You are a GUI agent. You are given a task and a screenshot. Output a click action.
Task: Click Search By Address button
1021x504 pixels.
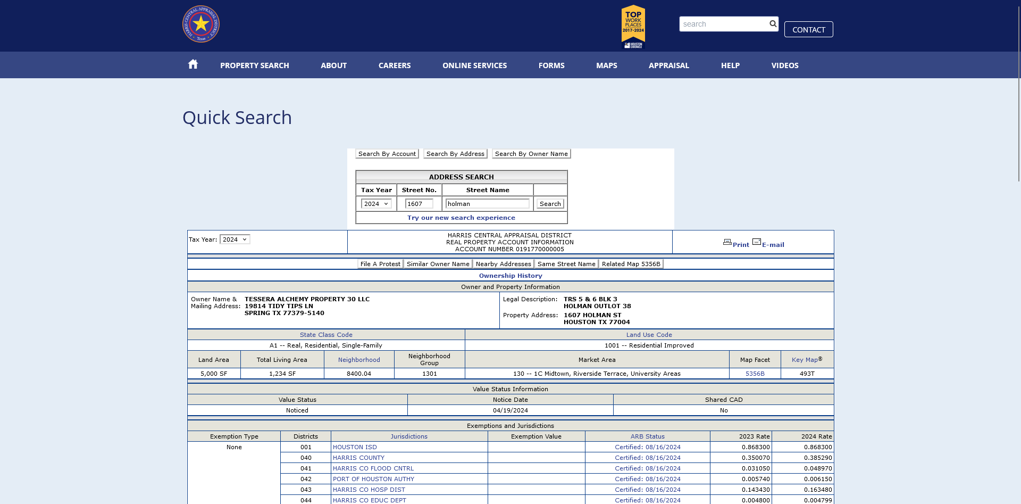455,154
